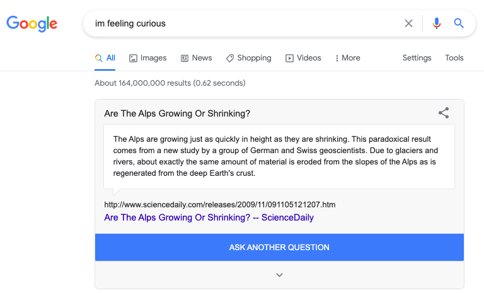Click into the search field containing 'im feeling curious'

pos(246,23)
